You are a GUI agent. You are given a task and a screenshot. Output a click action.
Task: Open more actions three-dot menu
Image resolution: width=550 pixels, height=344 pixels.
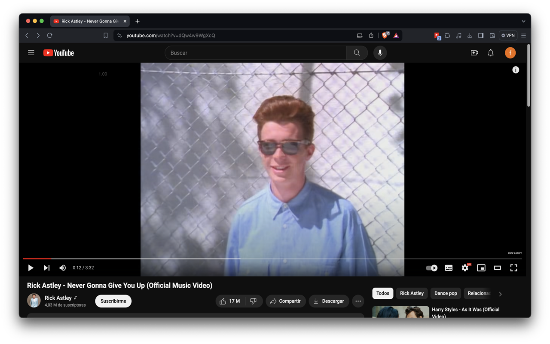[358, 301]
